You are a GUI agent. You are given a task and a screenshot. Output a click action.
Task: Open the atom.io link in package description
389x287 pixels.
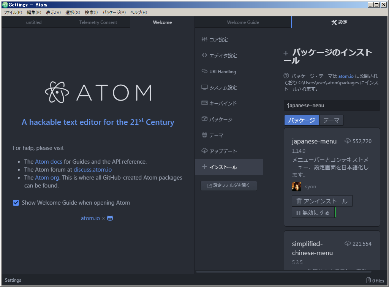pos(346,76)
